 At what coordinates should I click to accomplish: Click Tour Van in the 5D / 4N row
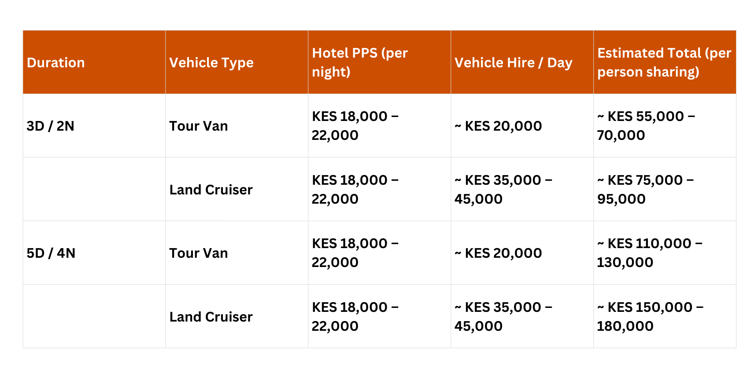(x=199, y=253)
